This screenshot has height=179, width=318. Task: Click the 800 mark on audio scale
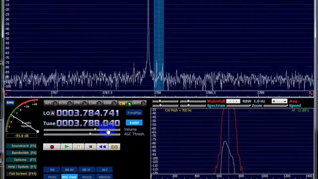tap(241, 176)
